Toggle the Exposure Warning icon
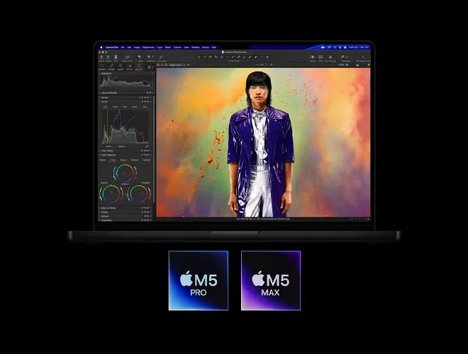468x354 pixels. pos(330,57)
